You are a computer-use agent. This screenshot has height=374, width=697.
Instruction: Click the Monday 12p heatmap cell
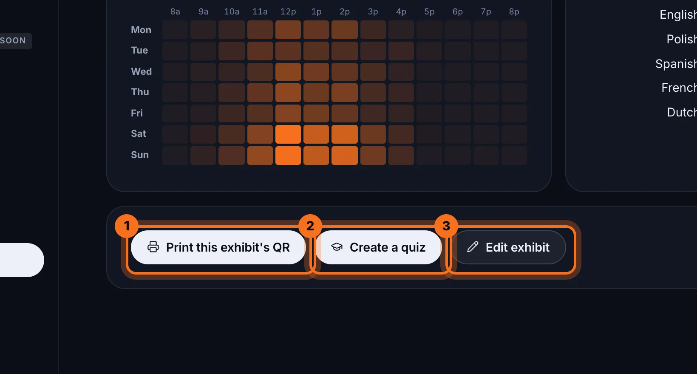click(x=288, y=30)
